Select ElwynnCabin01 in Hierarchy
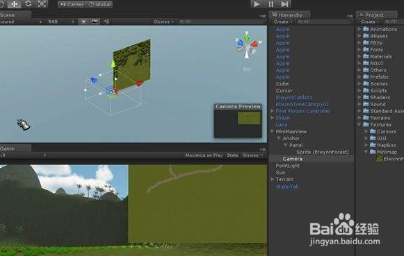The image size is (404, 256). coord(293,97)
